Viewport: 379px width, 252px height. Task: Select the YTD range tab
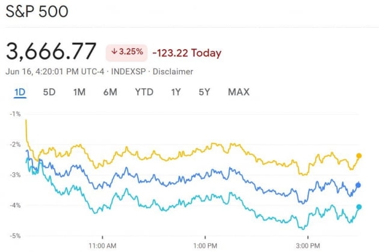pyautogui.click(x=144, y=92)
